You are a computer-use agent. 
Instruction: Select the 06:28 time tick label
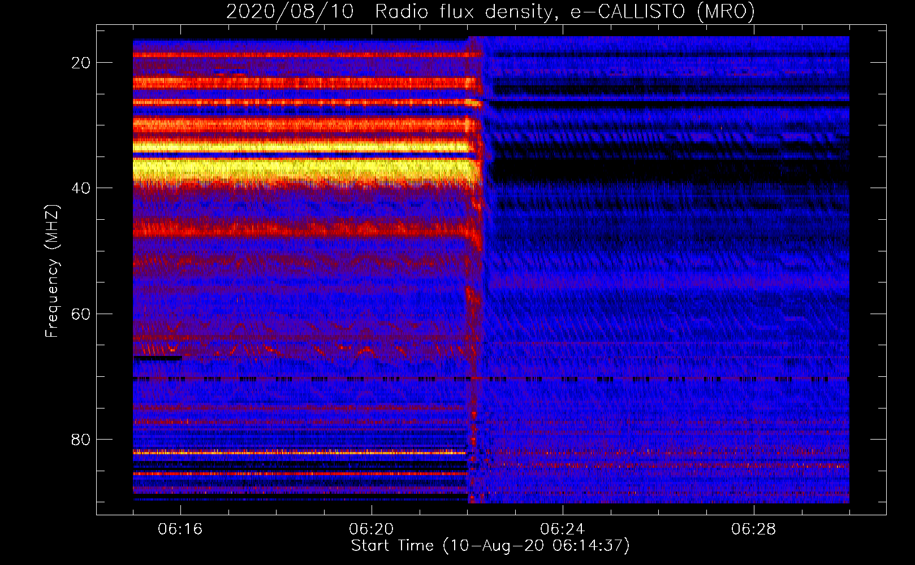(754, 529)
